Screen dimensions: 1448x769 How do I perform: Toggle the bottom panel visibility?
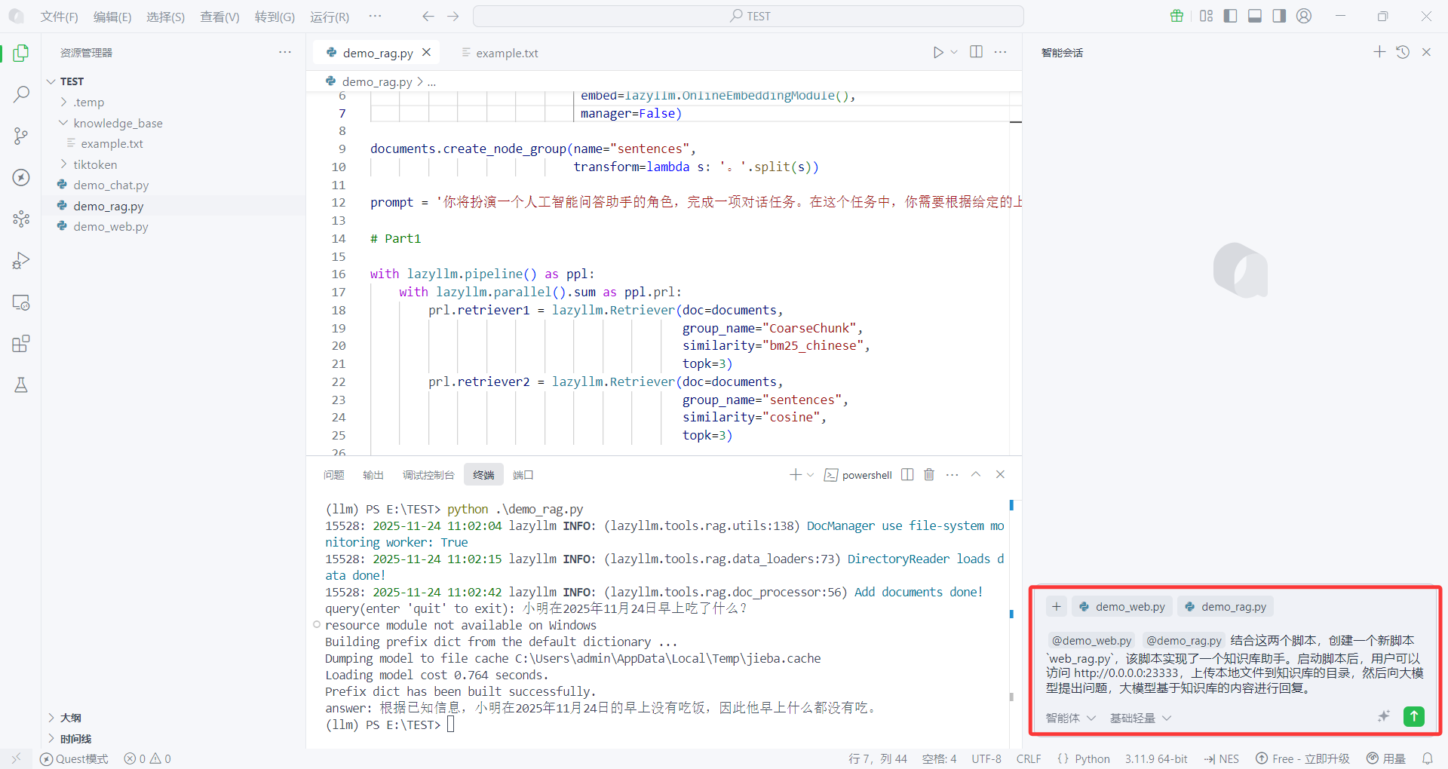tap(1255, 16)
